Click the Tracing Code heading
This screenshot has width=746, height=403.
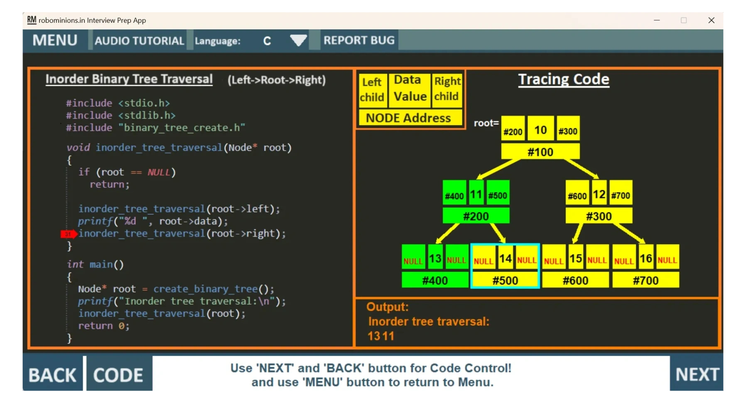pos(564,79)
